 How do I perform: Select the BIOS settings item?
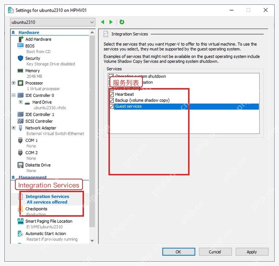(x=30, y=46)
